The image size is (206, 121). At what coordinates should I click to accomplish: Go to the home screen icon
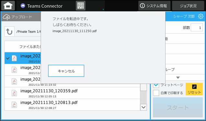point(8,5)
